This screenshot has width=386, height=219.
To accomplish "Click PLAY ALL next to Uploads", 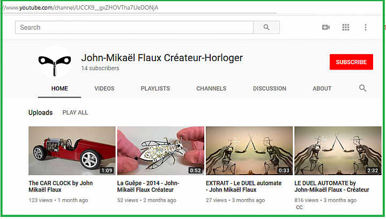I will pyautogui.click(x=75, y=112).
